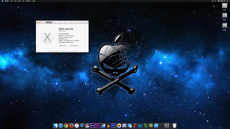This screenshot has width=230, height=129.
Task: Launch Microsoft Excel from the dock
Action: pyautogui.click(x=145, y=126)
